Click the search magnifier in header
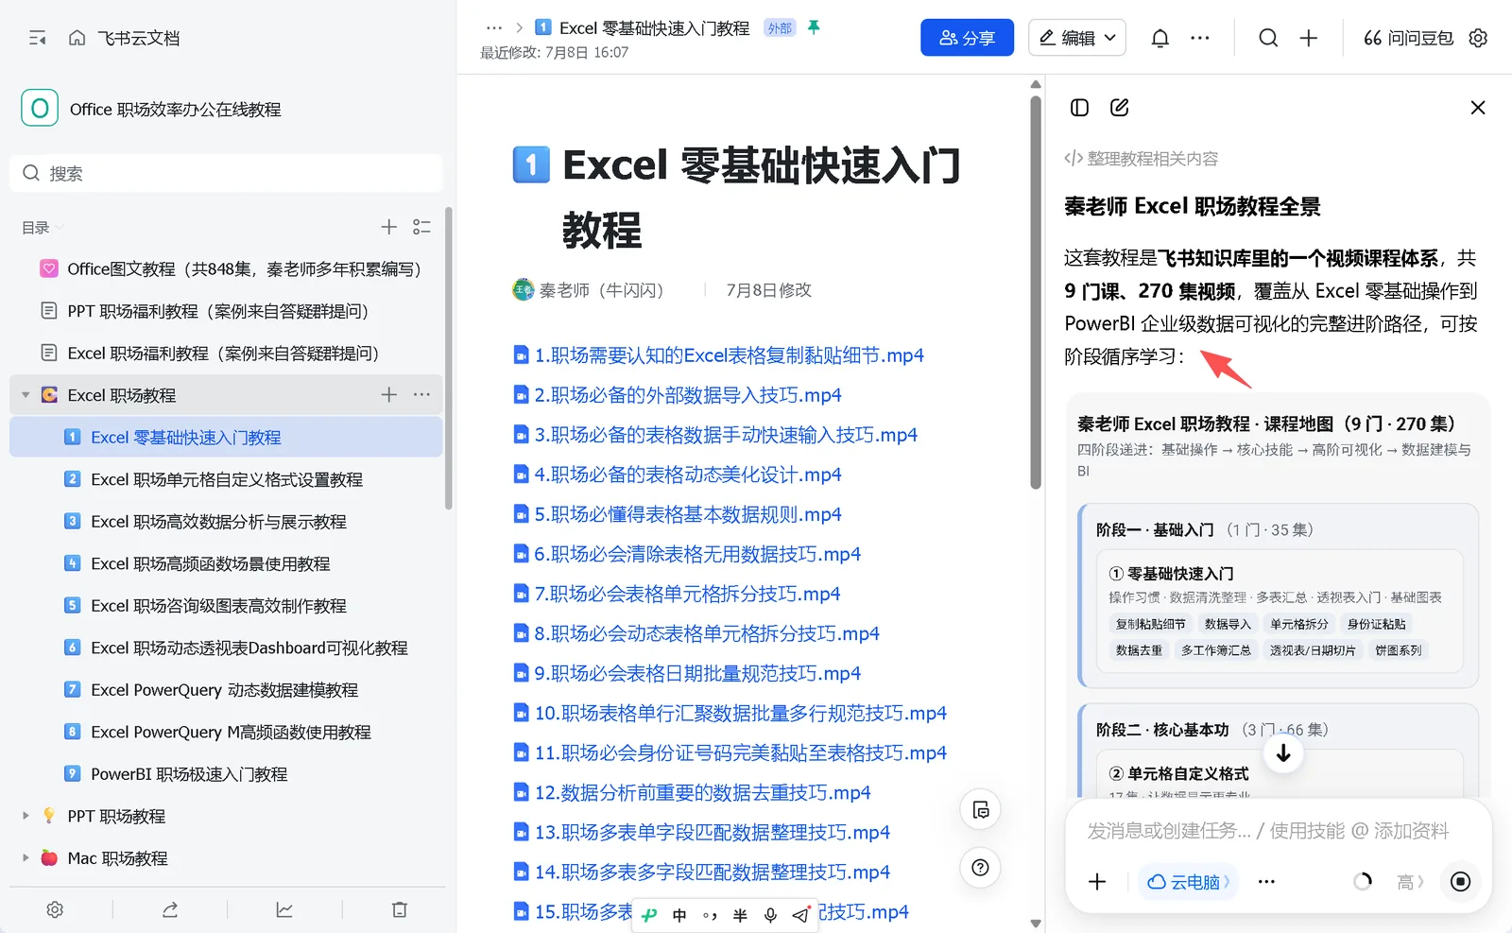 (x=1268, y=38)
